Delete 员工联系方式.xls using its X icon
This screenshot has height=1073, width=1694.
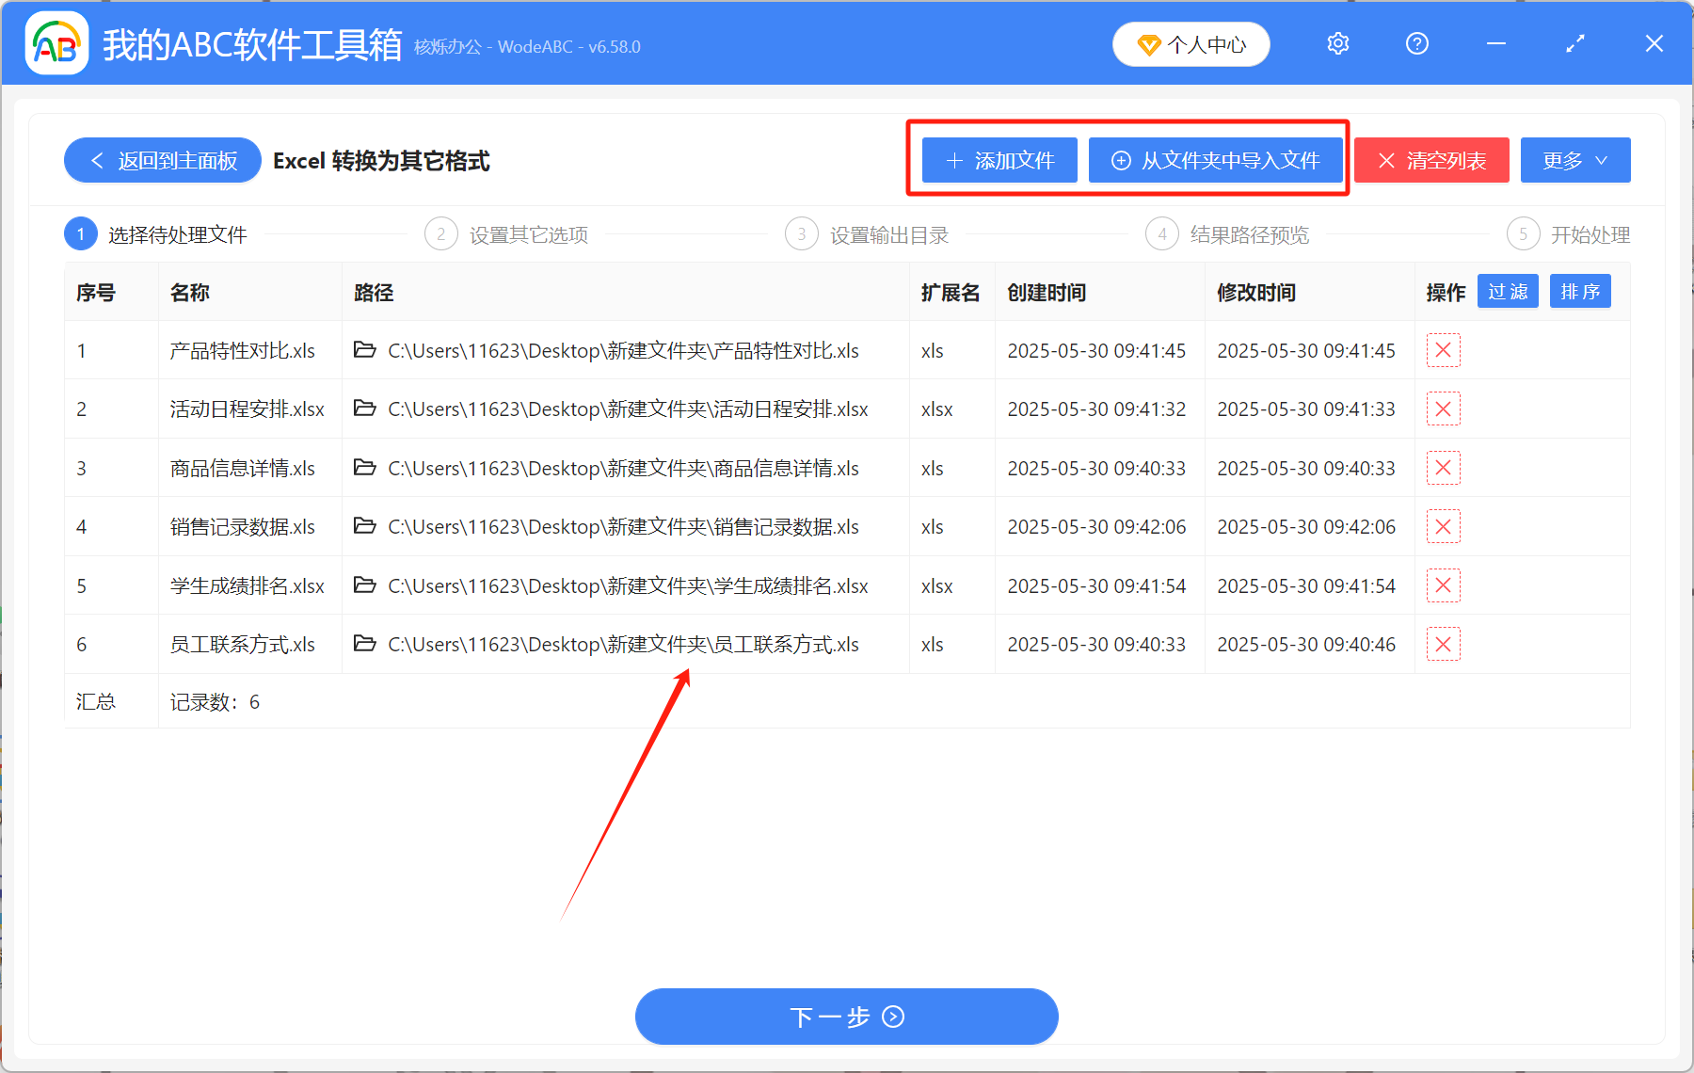point(1443,644)
